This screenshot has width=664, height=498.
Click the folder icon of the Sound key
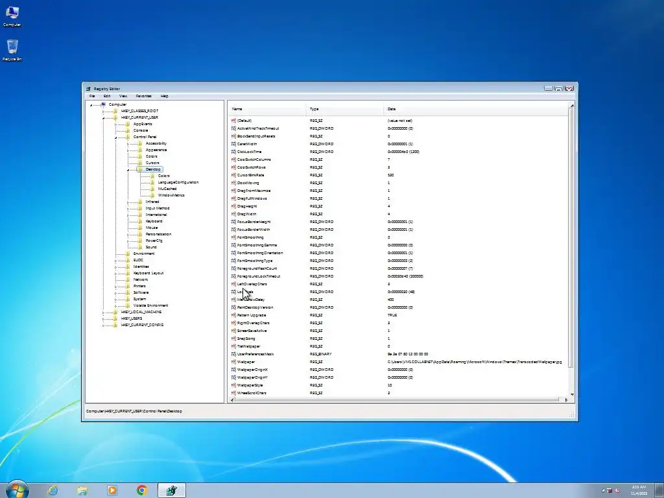(x=140, y=247)
